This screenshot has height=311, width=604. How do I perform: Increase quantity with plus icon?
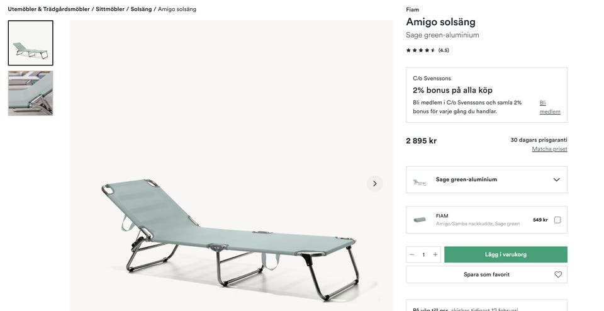[x=435, y=254]
